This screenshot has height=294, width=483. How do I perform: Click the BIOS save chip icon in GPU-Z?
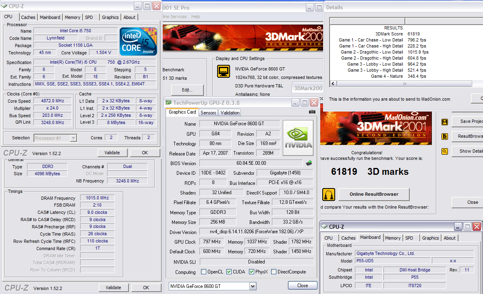click(309, 163)
